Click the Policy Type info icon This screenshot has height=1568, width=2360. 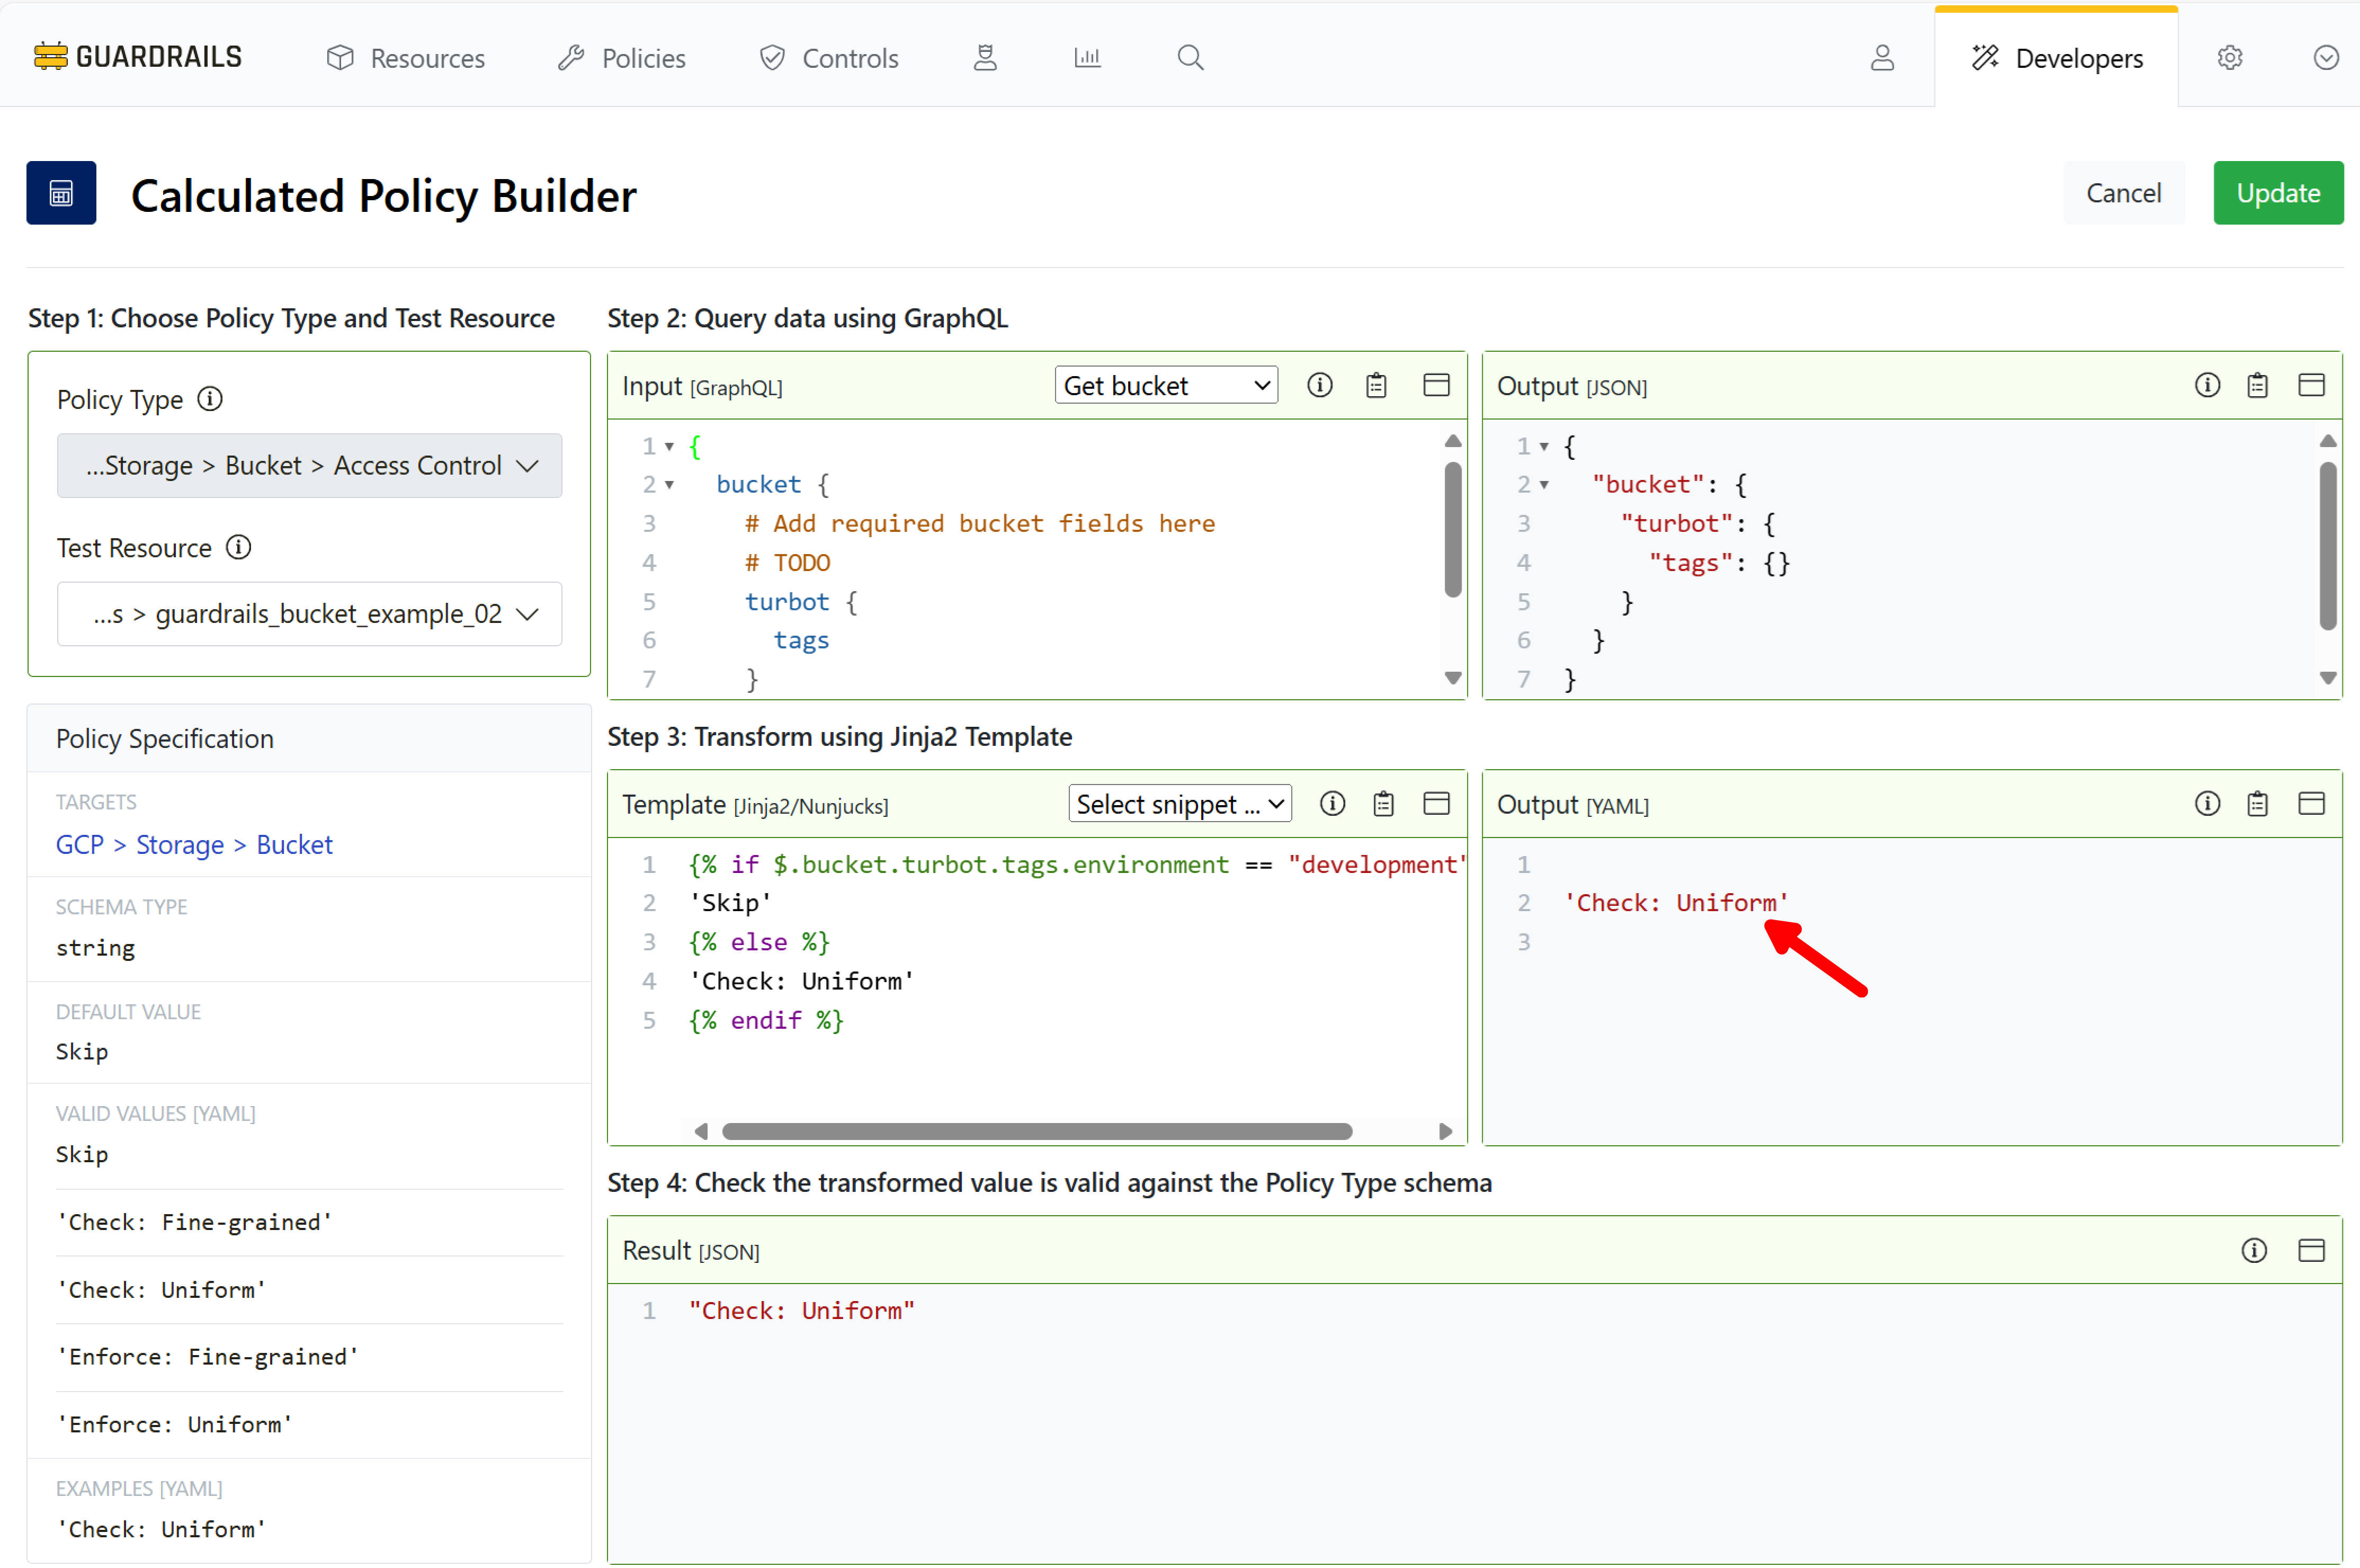[x=210, y=399]
